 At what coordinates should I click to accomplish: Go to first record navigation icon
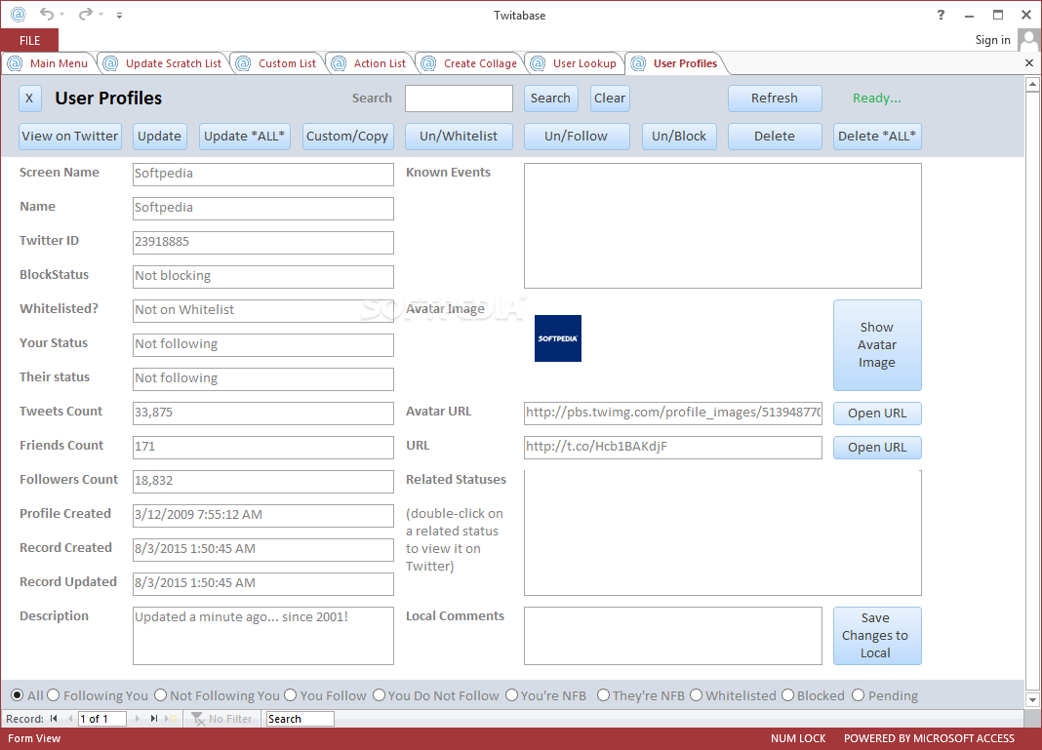coord(54,718)
